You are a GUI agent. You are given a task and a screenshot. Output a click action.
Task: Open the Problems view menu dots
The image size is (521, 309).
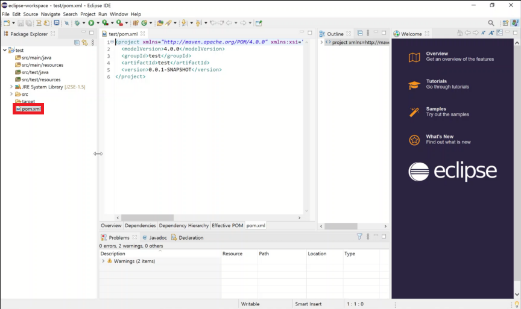tap(368, 237)
